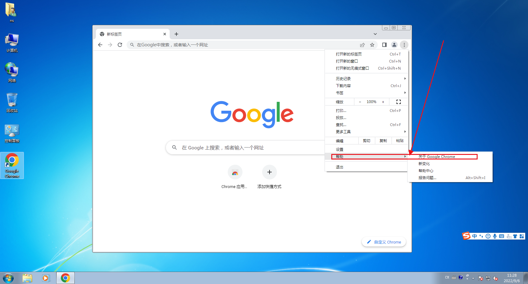Select 打开新的窗口 menu item
Image resolution: width=528 pixels, height=284 pixels.
pyautogui.click(x=366, y=61)
